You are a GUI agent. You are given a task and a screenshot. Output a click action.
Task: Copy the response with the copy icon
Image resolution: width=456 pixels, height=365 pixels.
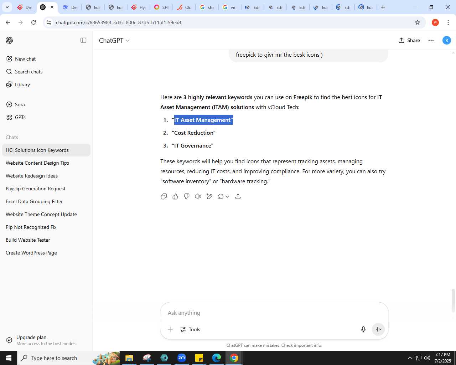click(164, 196)
